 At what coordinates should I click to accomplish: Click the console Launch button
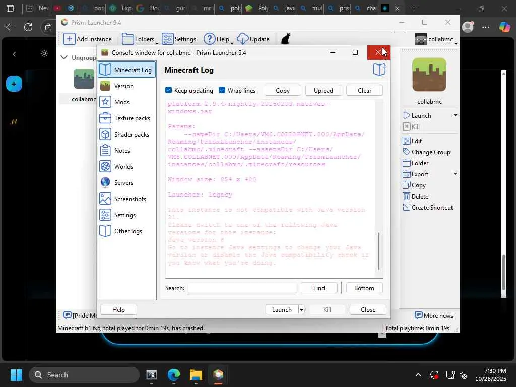pyautogui.click(x=282, y=310)
